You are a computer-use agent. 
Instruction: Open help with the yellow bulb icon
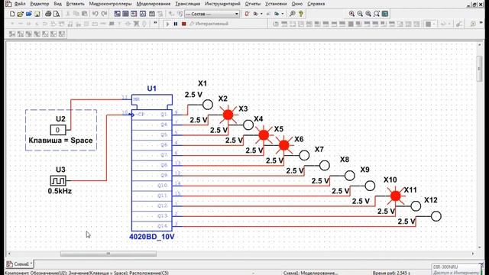pyautogui.click(x=301, y=14)
